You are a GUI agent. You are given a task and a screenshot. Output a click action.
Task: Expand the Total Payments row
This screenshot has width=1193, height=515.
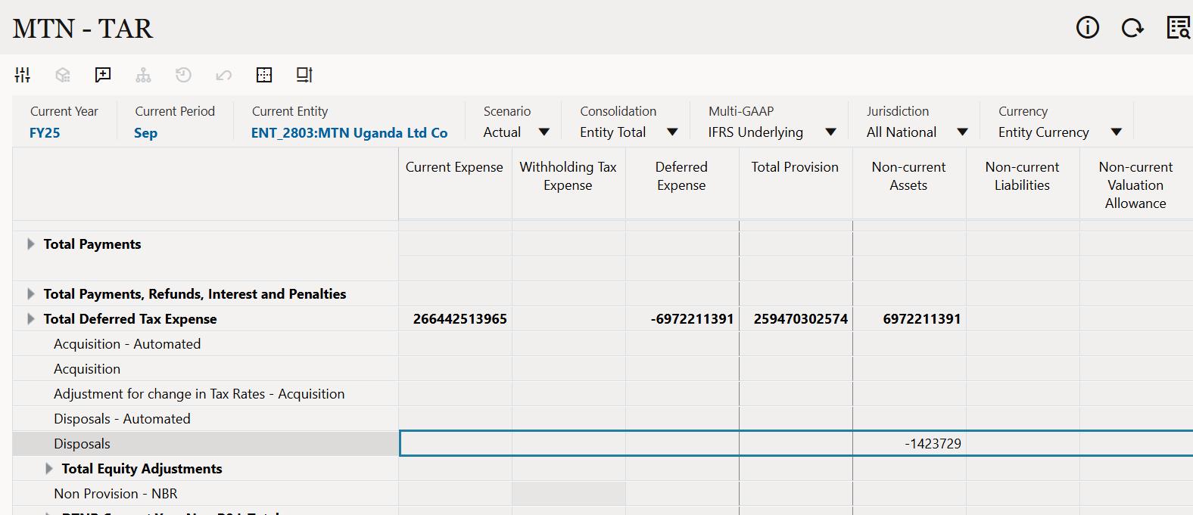(31, 244)
